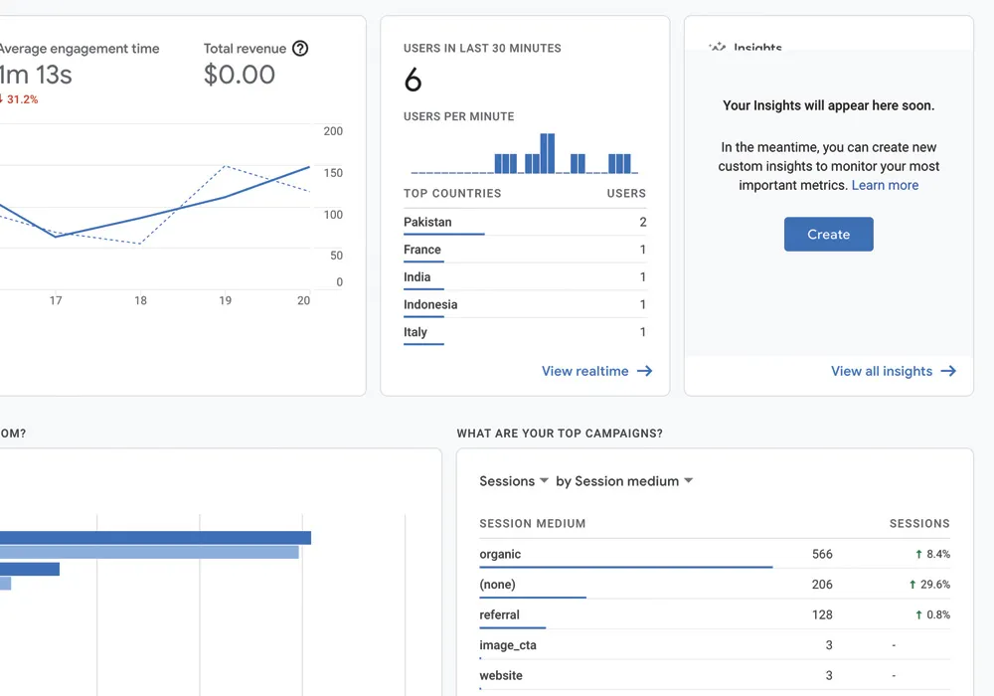
Task: Click the organic session medium row
Action: pos(656,555)
